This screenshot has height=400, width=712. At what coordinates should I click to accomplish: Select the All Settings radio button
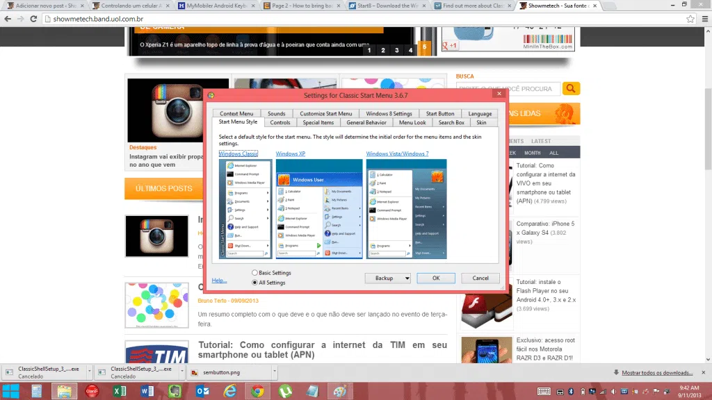[254, 283]
